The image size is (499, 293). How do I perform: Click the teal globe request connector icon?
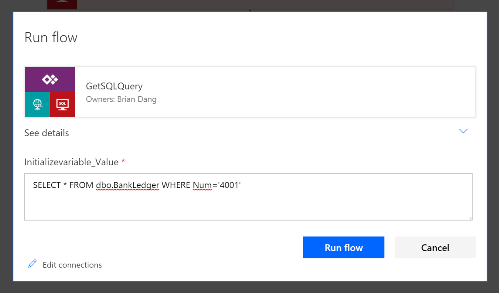pos(37,104)
